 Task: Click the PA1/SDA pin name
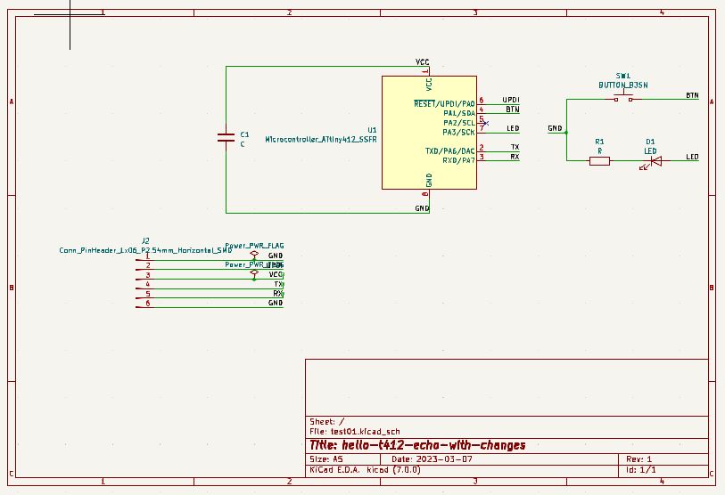tap(458, 113)
